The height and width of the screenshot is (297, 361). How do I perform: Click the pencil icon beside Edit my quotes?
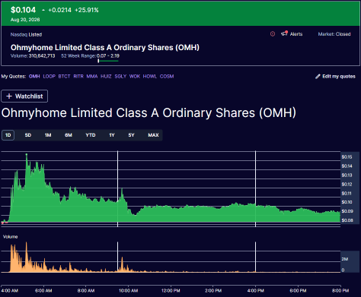318,77
